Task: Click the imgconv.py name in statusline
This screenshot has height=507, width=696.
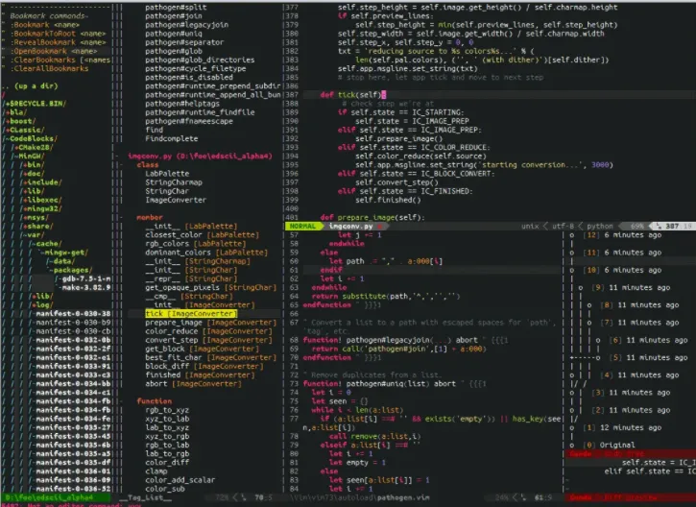Action: [x=350, y=226]
